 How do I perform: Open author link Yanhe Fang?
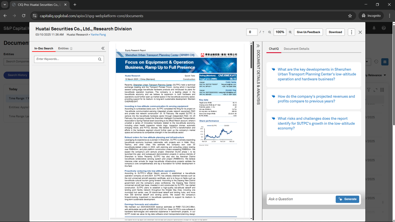click(98, 35)
